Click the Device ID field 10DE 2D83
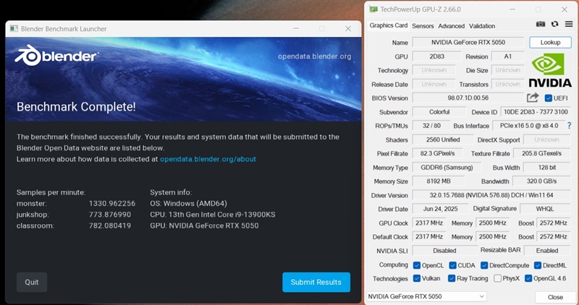The height and width of the screenshot is (305, 579). pos(536,112)
